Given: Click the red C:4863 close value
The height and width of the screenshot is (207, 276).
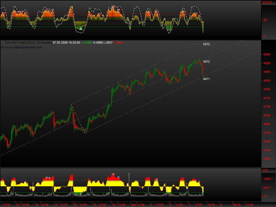Looking at the screenshot, I should [119, 43].
